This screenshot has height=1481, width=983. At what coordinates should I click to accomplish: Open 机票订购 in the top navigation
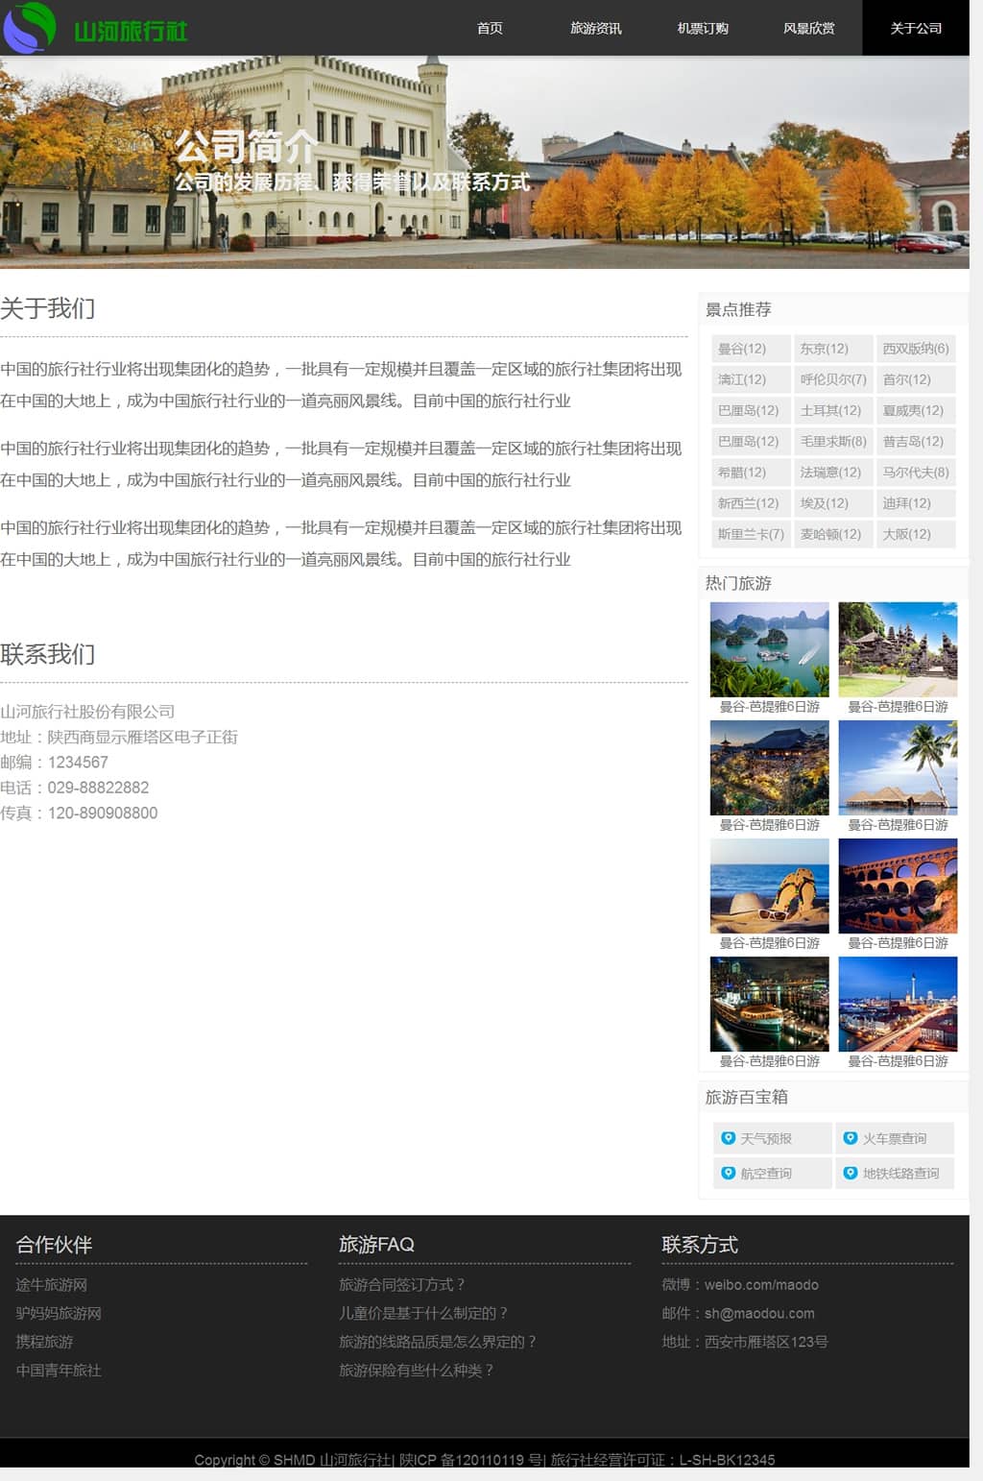pos(703,28)
